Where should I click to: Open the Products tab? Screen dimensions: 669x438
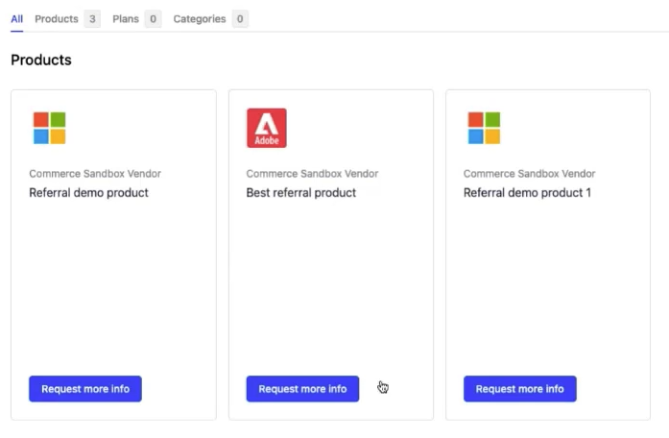click(x=56, y=19)
